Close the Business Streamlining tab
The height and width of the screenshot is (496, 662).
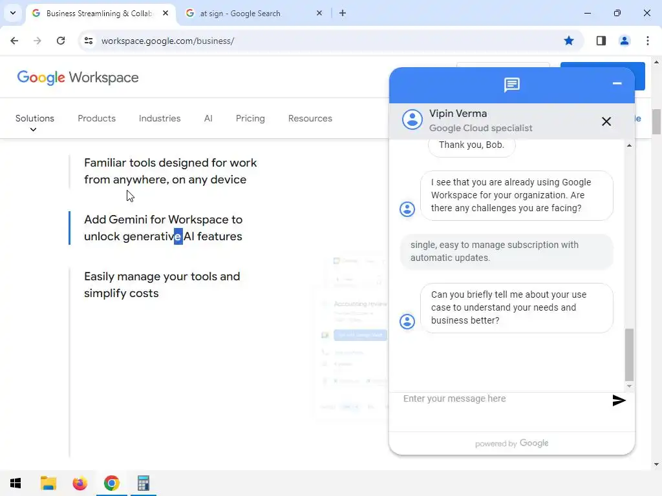pyautogui.click(x=165, y=13)
